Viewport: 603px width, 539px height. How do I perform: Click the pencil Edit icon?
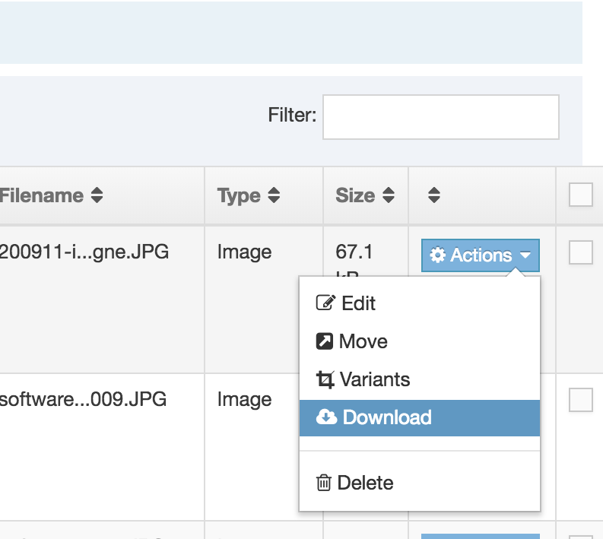pyautogui.click(x=325, y=303)
